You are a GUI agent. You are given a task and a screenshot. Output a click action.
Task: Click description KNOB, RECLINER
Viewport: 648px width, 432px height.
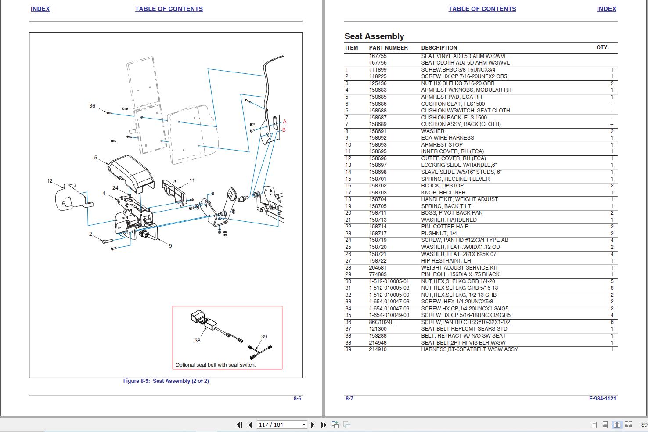tap(443, 193)
